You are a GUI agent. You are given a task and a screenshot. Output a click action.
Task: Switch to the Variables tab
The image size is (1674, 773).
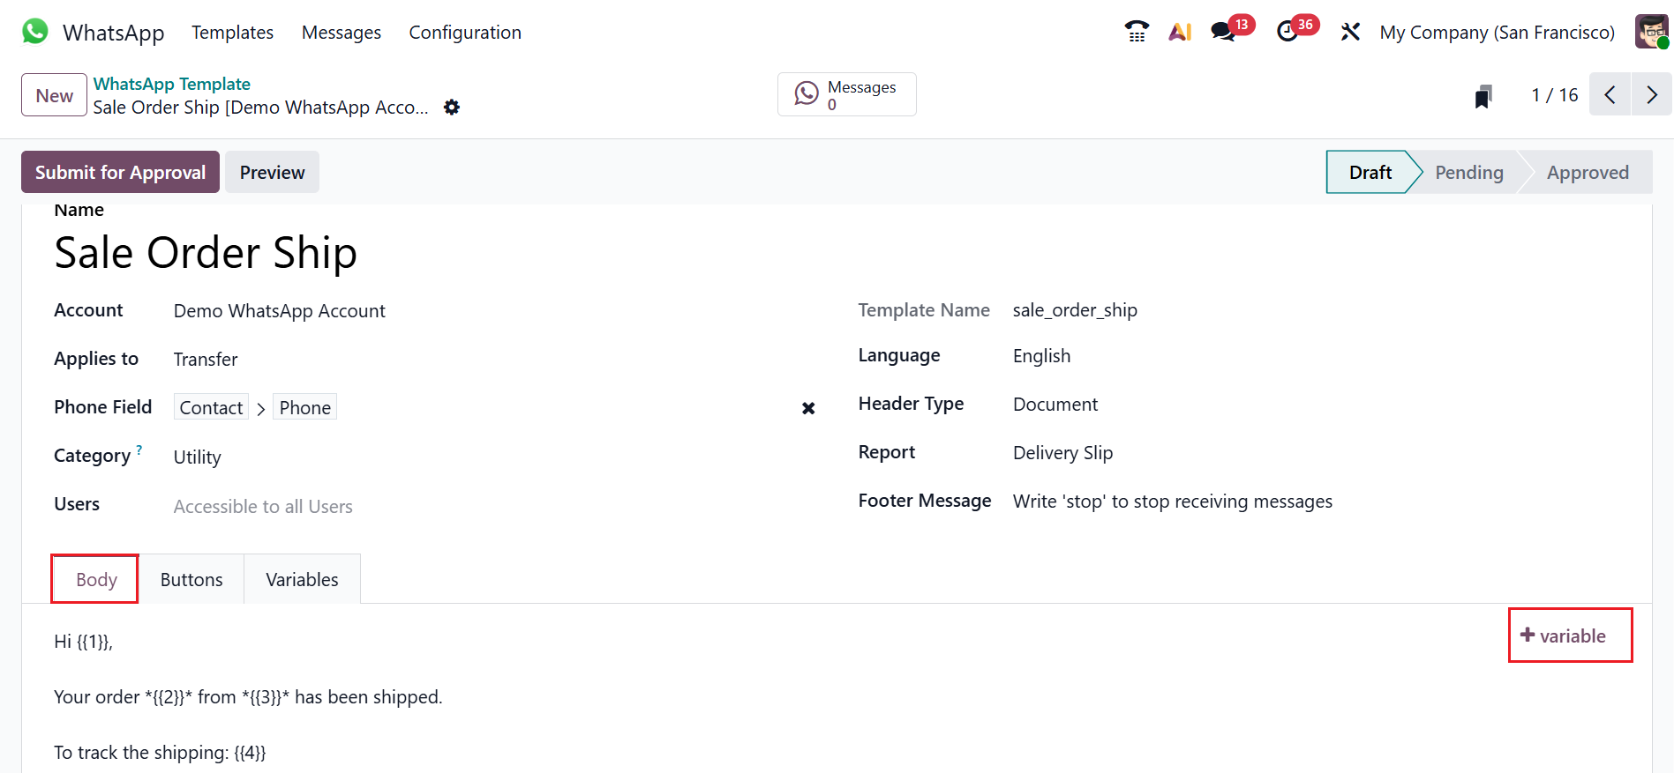point(302,580)
